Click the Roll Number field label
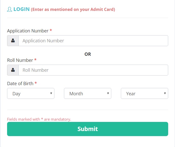This screenshot has width=175, height=147. click(20, 60)
